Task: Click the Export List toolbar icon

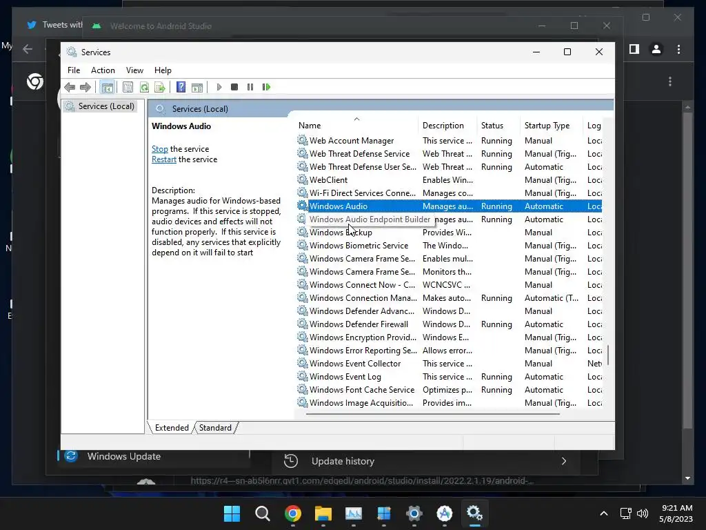Action: coord(160,87)
